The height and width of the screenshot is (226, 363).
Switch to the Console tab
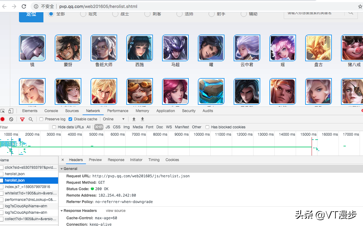pyautogui.click(x=51, y=111)
